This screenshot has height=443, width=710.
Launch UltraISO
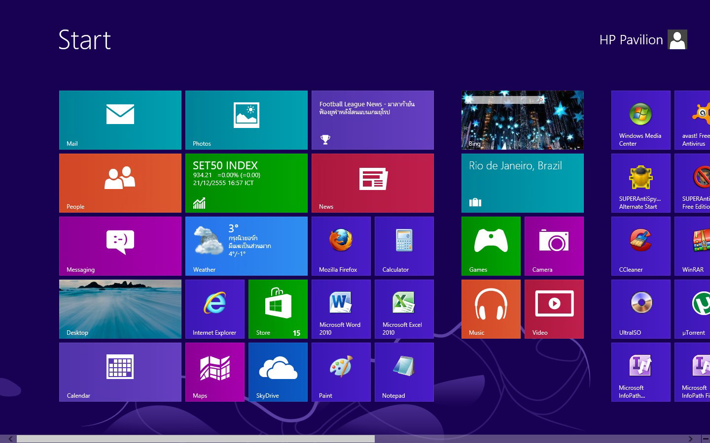pyautogui.click(x=641, y=309)
